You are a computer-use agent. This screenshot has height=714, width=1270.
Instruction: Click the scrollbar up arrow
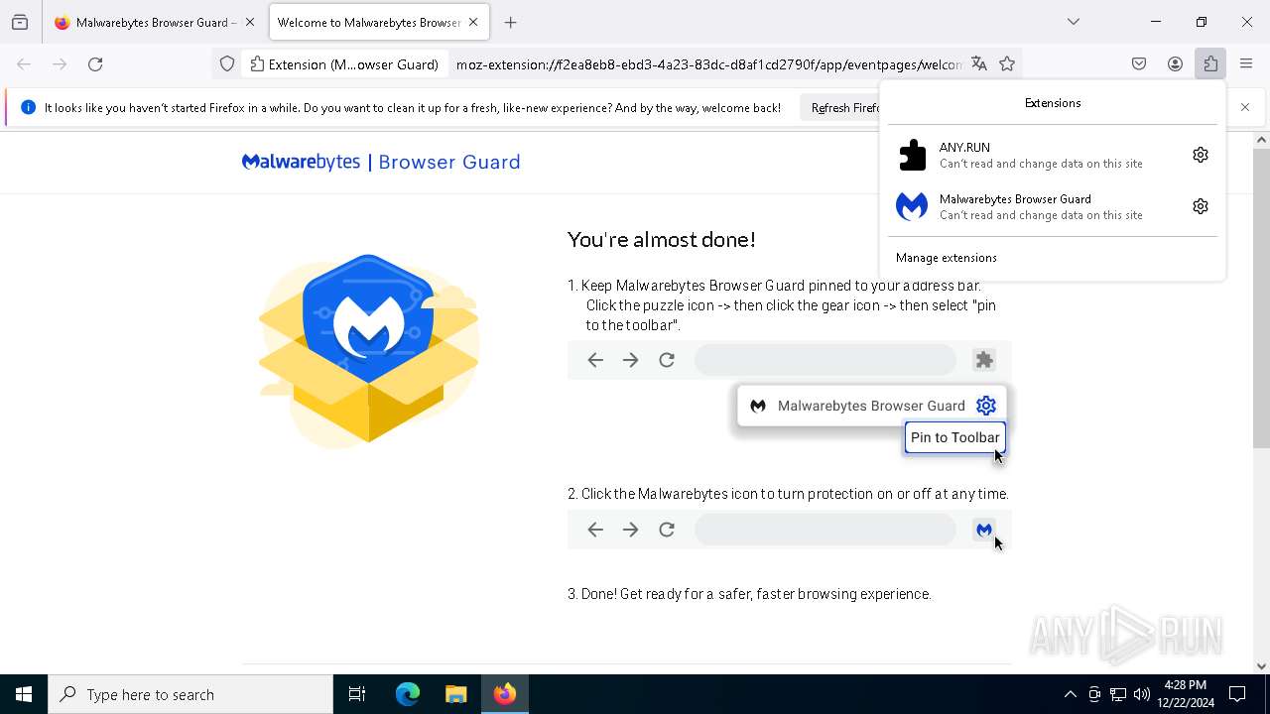(1261, 140)
